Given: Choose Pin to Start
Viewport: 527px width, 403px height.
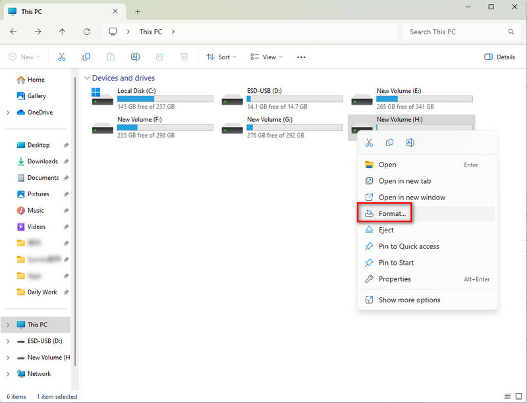Looking at the screenshot, I should tap(427, 263).
